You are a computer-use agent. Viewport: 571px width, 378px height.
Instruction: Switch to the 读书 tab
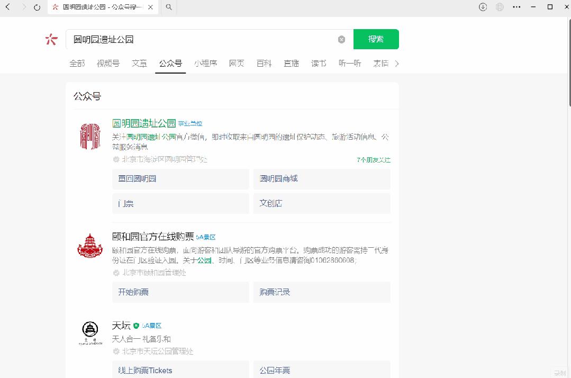click(x=319, y=64)
